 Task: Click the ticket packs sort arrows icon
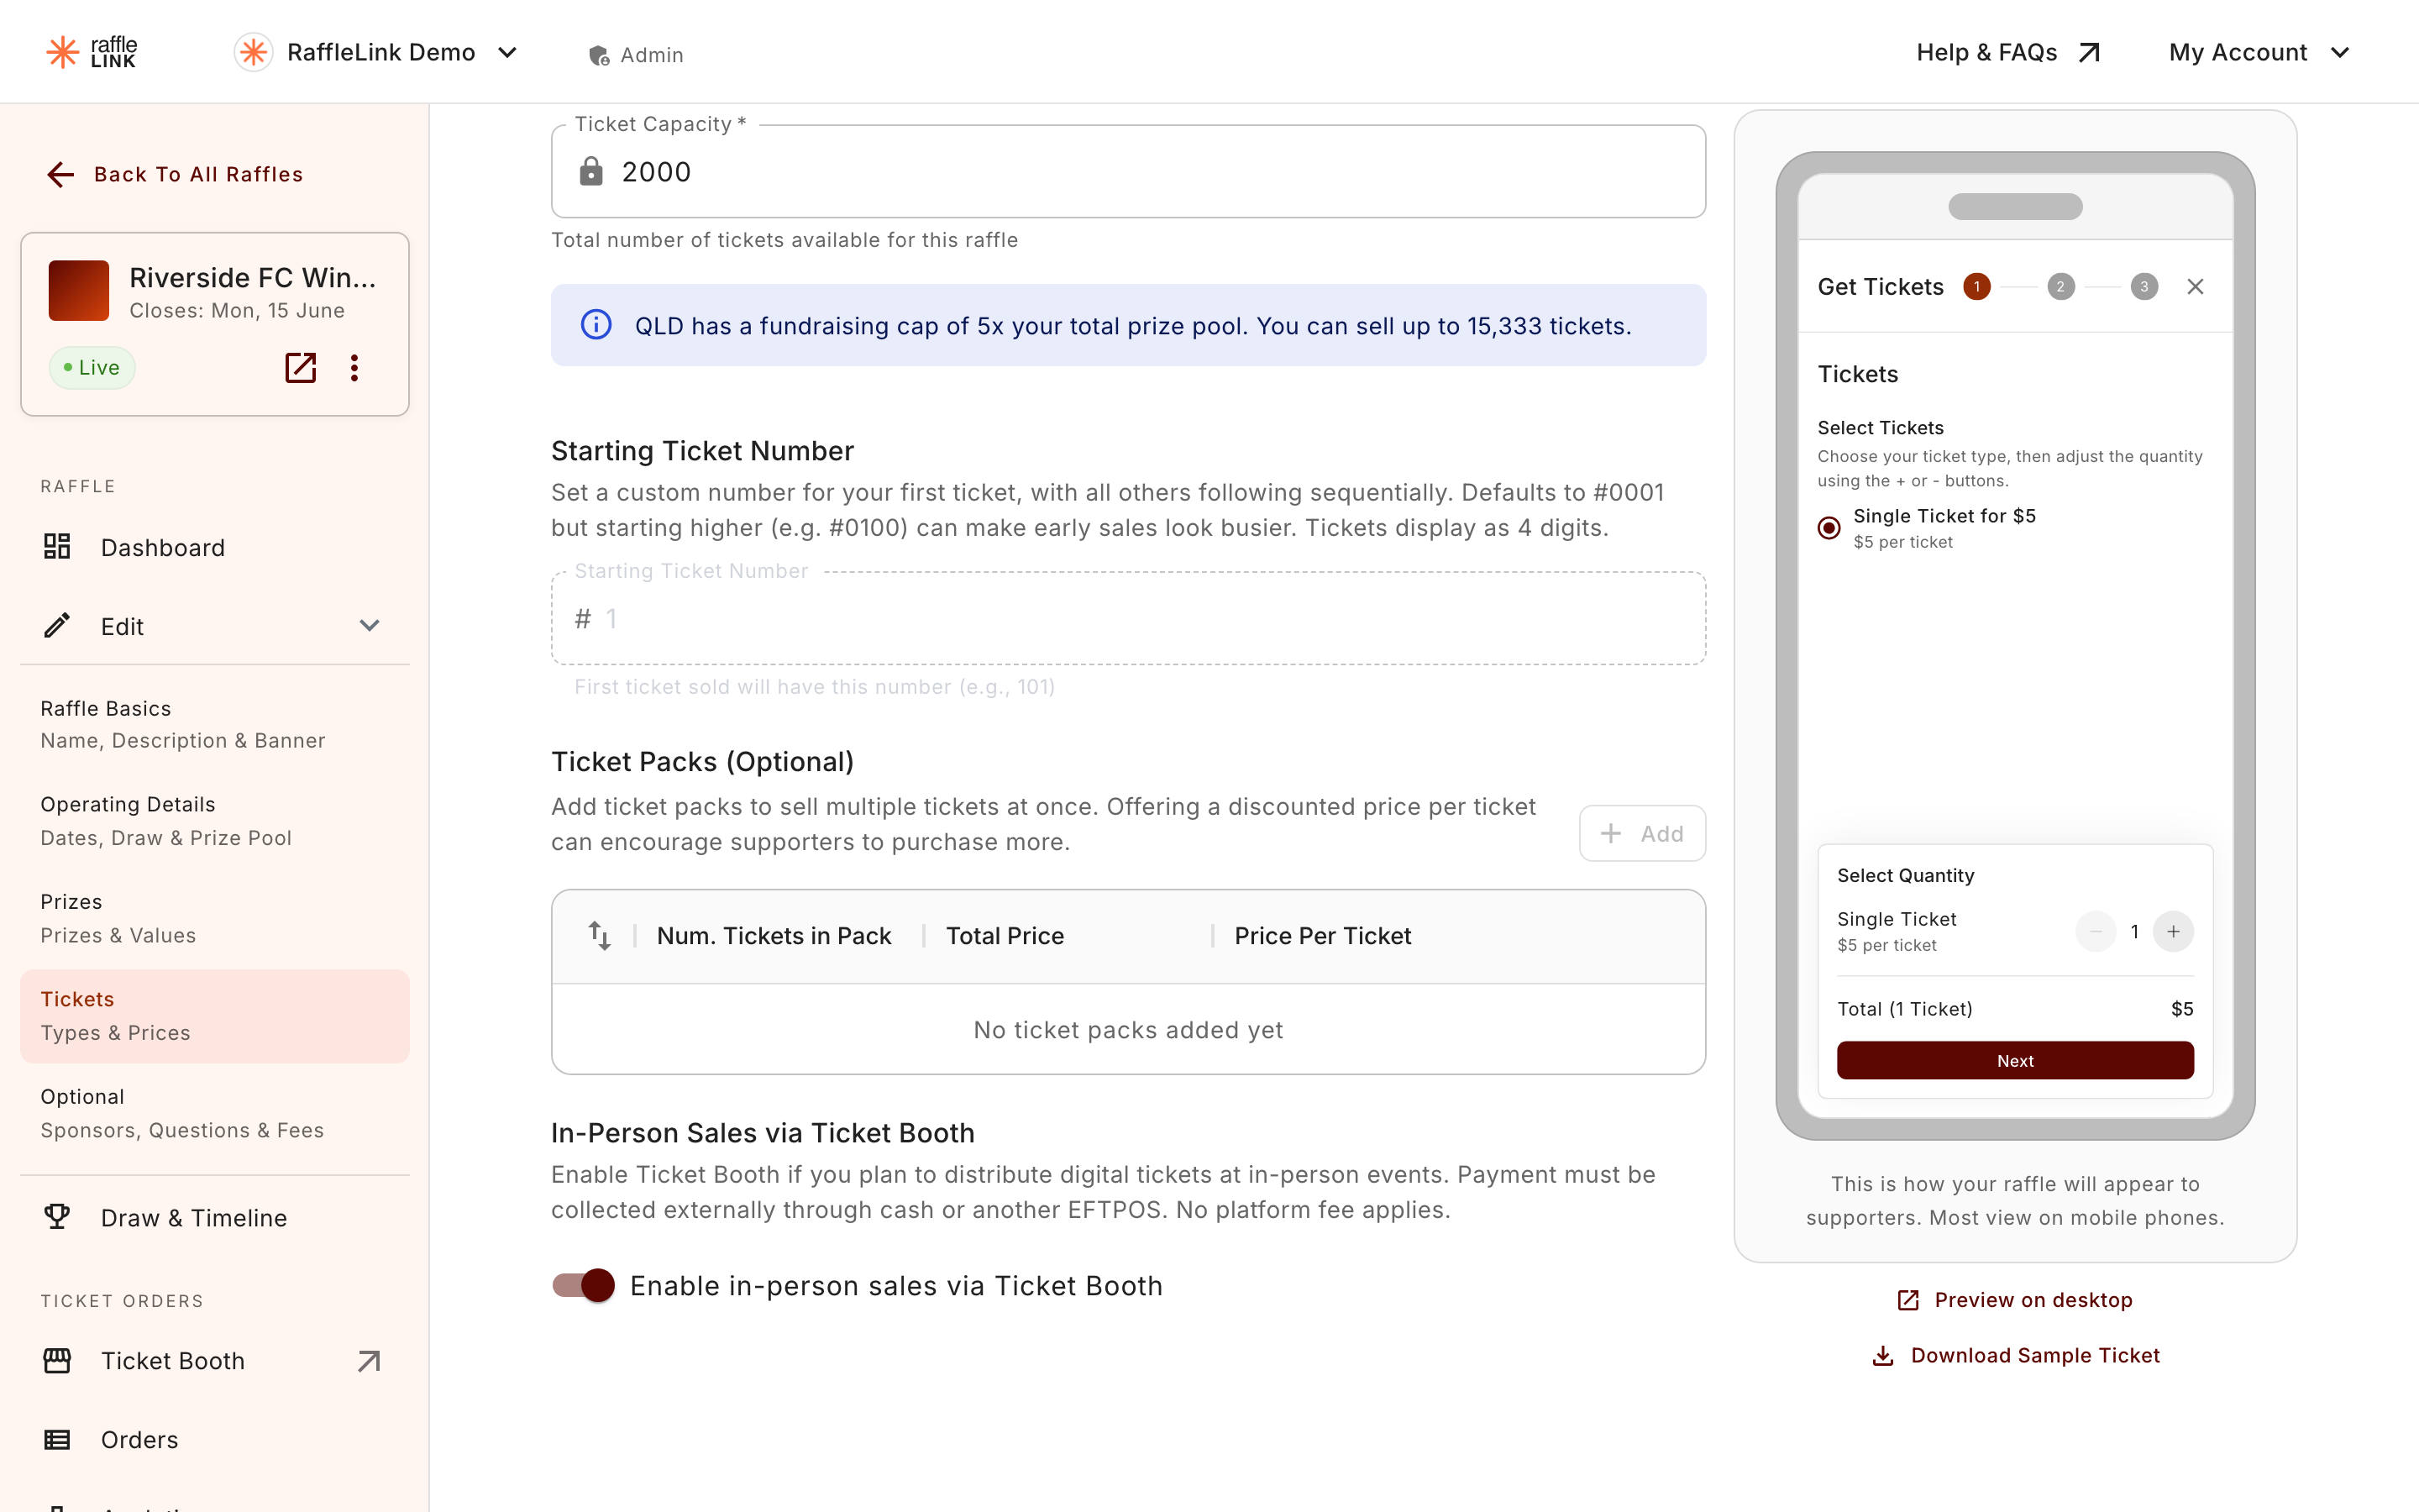[599, 936]
